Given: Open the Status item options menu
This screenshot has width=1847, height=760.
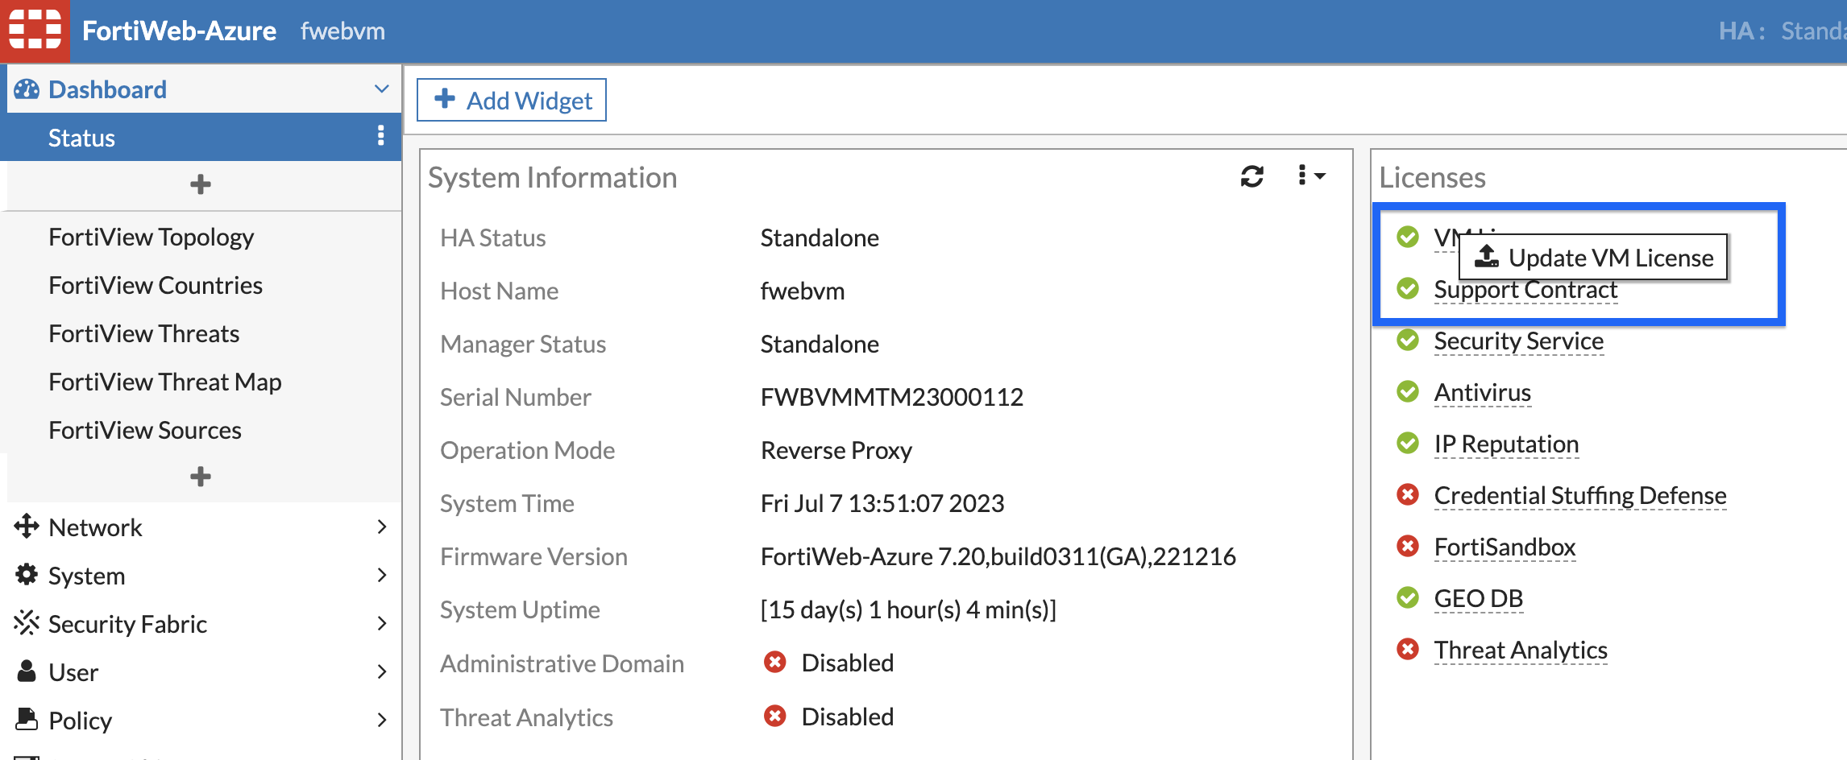Looking at the screenshot, I should click(381, 136).
